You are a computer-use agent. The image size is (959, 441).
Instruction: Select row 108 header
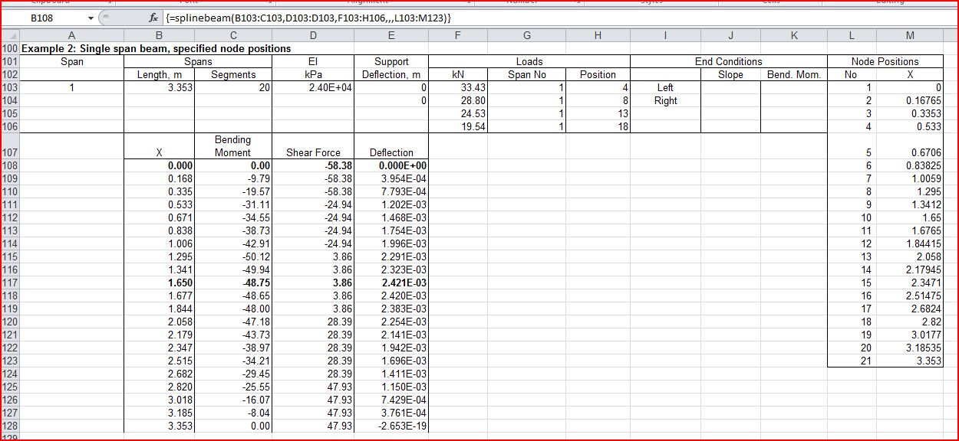coord(10,165)
